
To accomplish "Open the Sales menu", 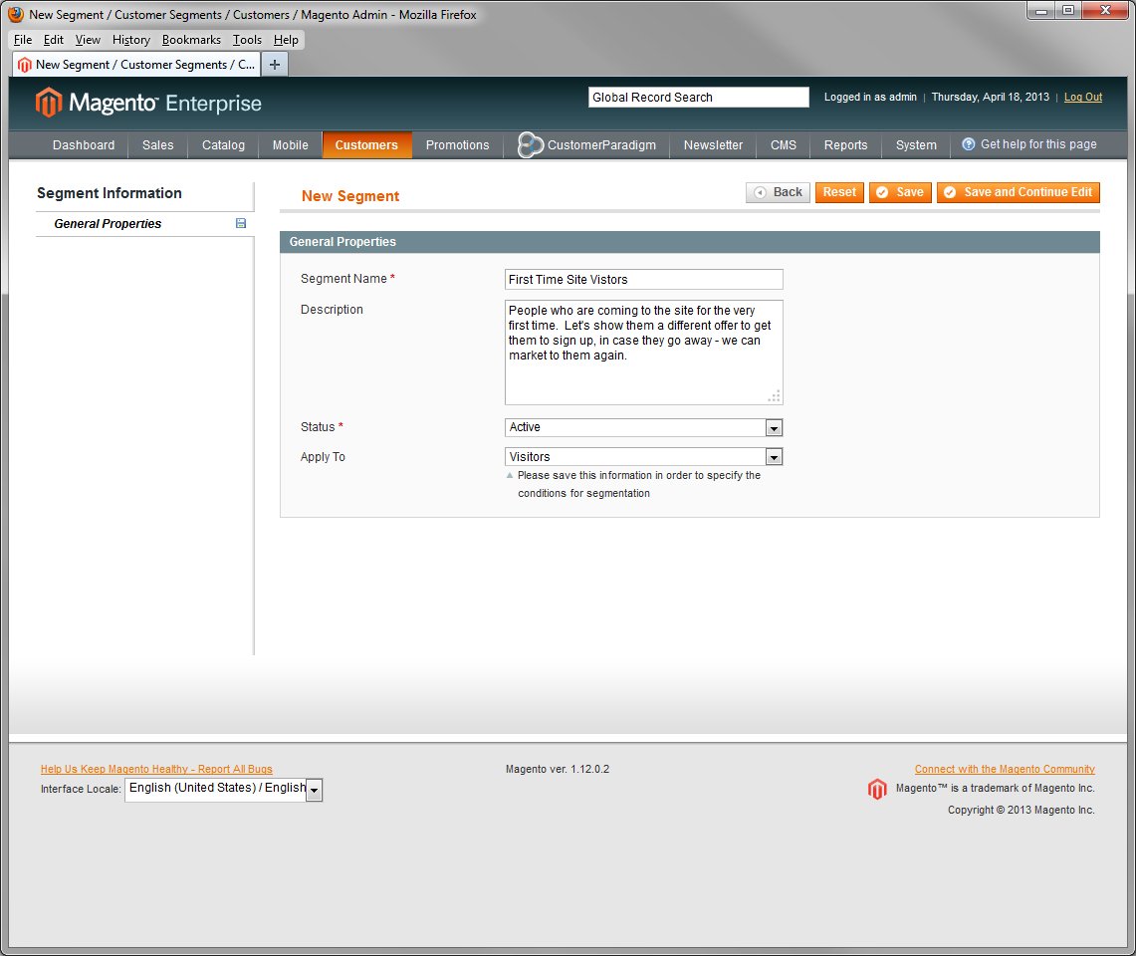I will (158, 145).
